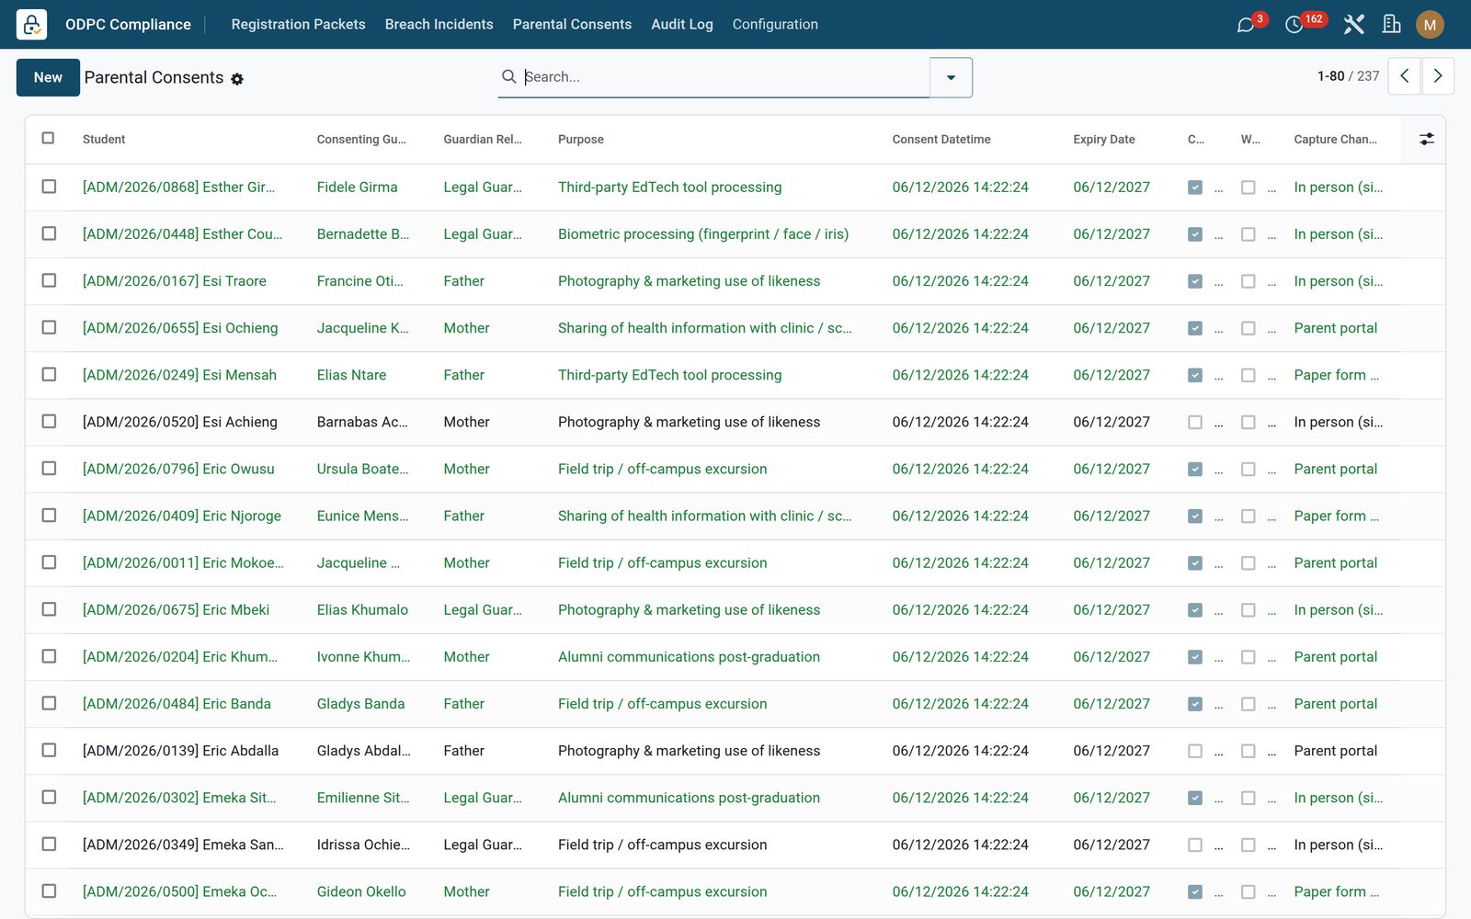Screen dimensions: 1471x919
Task: Click the search magnifier icon
Action: point(508,76)
